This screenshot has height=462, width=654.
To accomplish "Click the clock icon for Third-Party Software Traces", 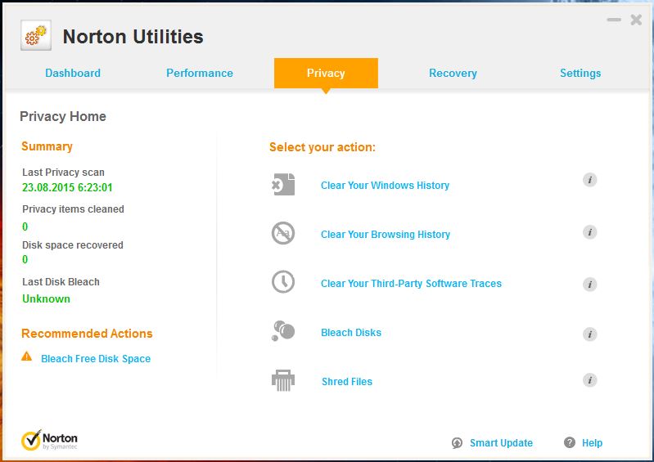I will 283,282.
